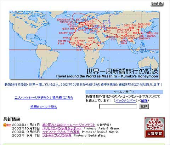Open the バックナンバー back number link
The width and height of the screenshot is (170, 145).
(x=126, y=100)
